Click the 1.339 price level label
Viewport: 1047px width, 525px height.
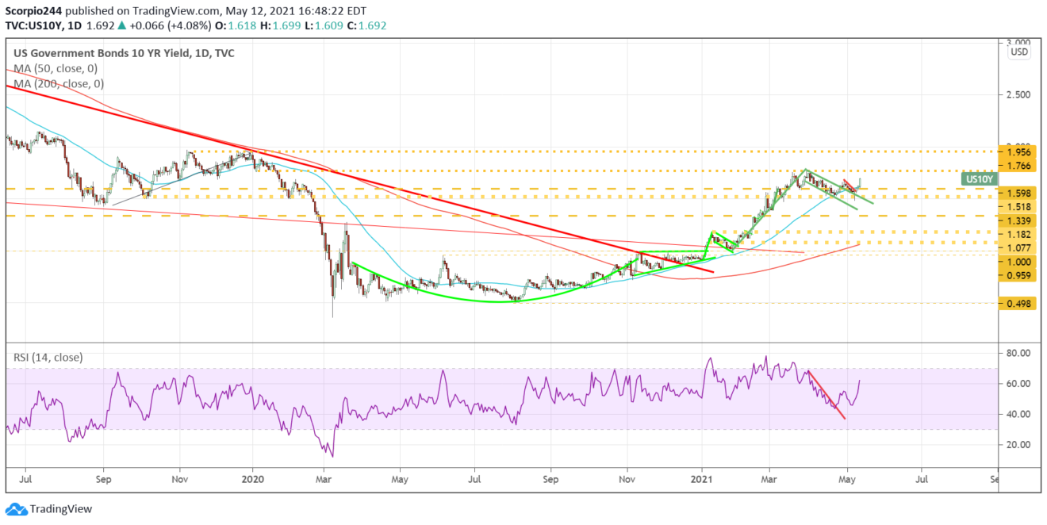1016,221
